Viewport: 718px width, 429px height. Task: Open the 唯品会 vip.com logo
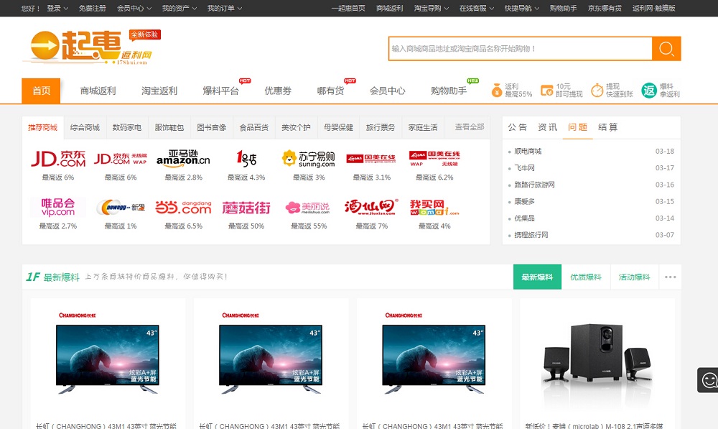[x=58, y=207]
